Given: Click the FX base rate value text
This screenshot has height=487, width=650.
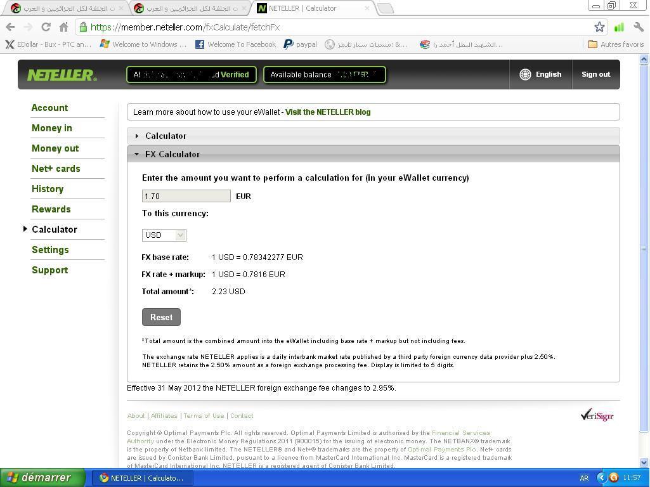Looking at the screenshot, I should (x=257, y=257).
